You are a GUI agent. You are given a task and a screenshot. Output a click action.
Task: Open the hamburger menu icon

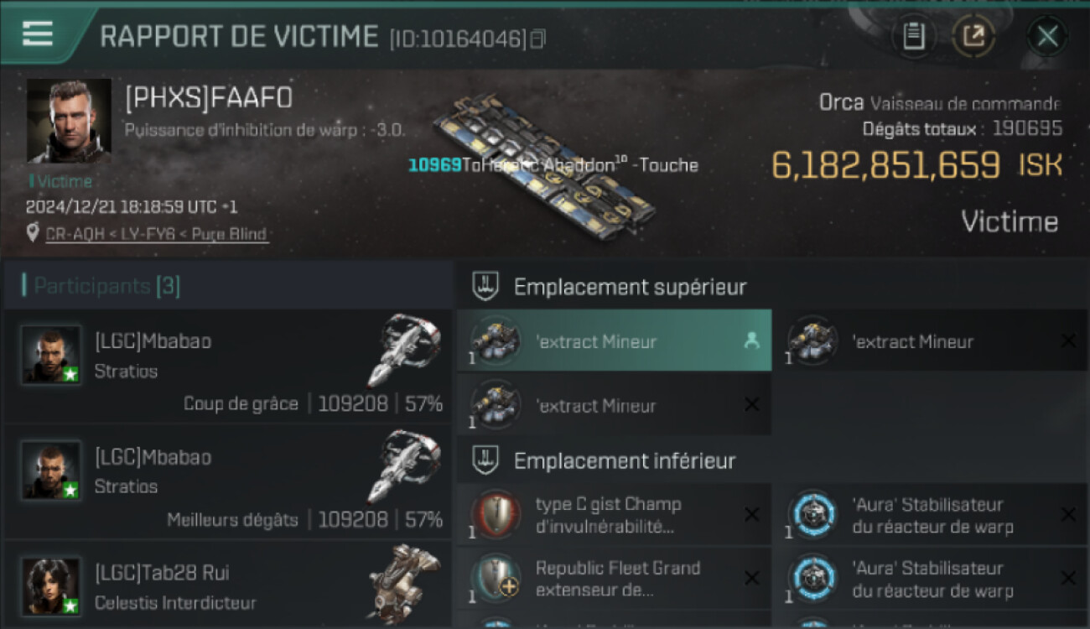point(38,34)
